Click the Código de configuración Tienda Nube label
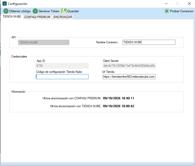Viewport: 195px width, 166px height. pyautogui.click(x=59, y=72)
